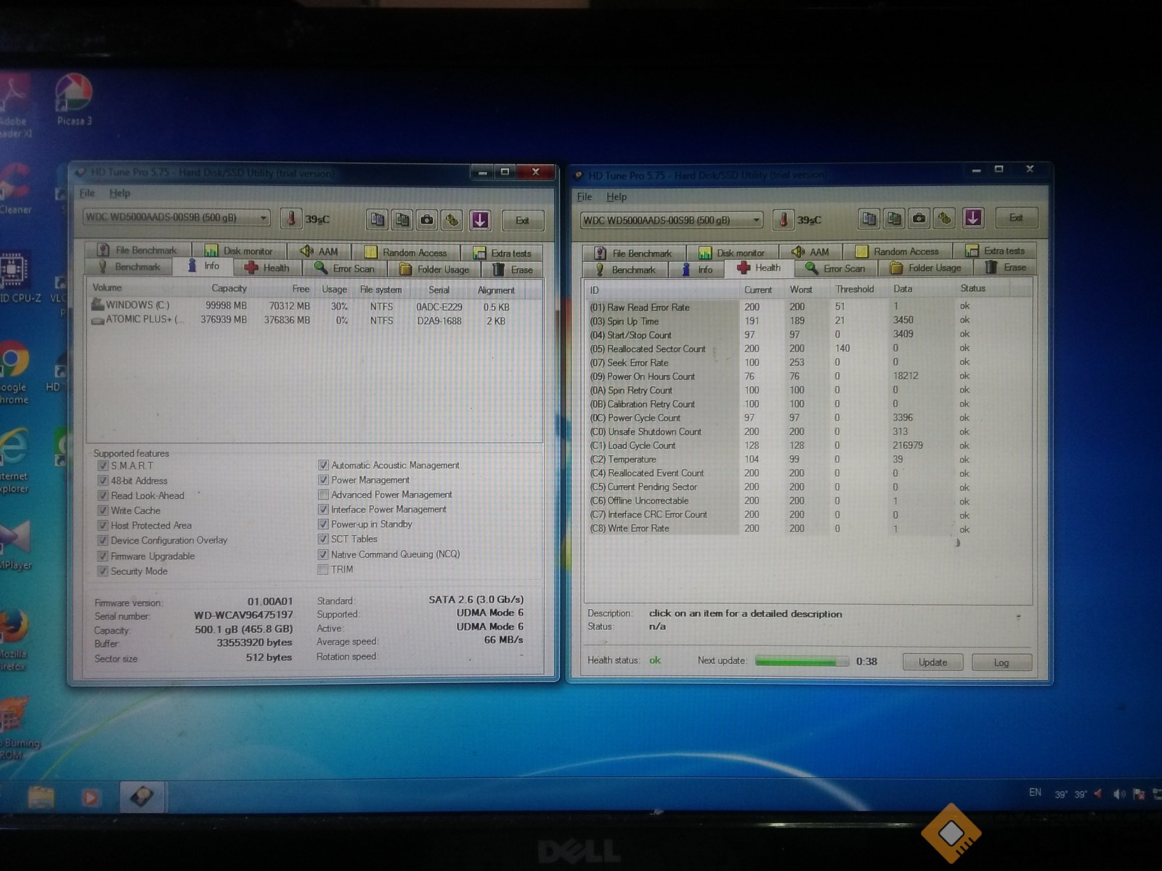Switch to Health tab in left window
1162x871 pixels.
click(x=267, y=268)
